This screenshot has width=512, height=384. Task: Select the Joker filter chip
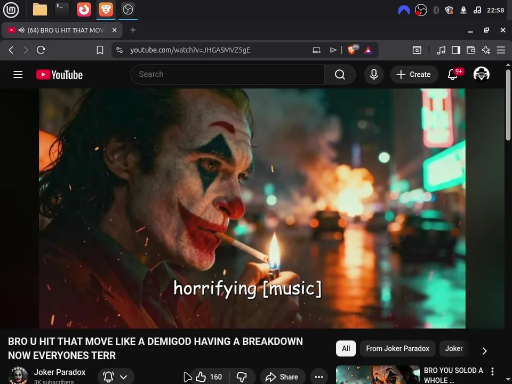(454, 348)
